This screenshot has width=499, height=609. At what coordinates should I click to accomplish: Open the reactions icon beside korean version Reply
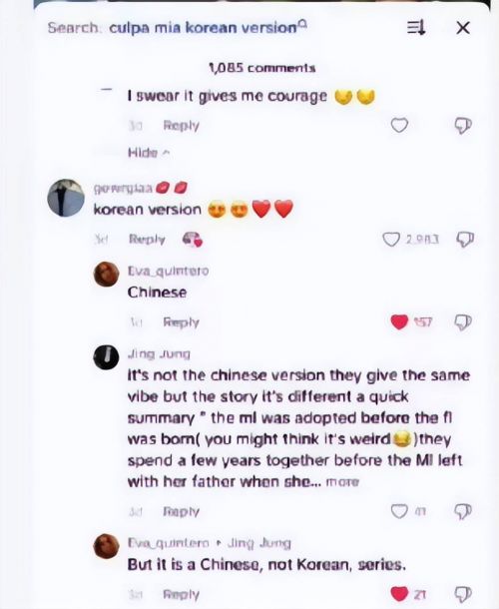pyautogui.click(x=193, y=240)
